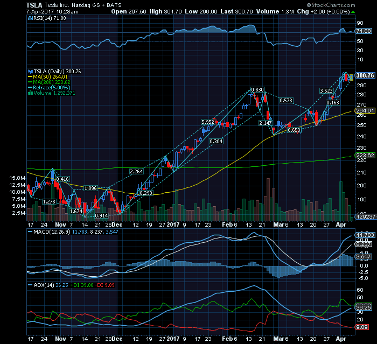Click the 0.293 retracement label

coord(146,193)
